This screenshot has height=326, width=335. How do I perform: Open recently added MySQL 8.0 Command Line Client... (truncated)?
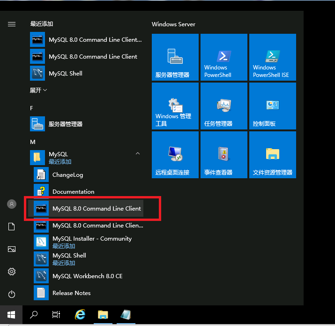(87, 39)
